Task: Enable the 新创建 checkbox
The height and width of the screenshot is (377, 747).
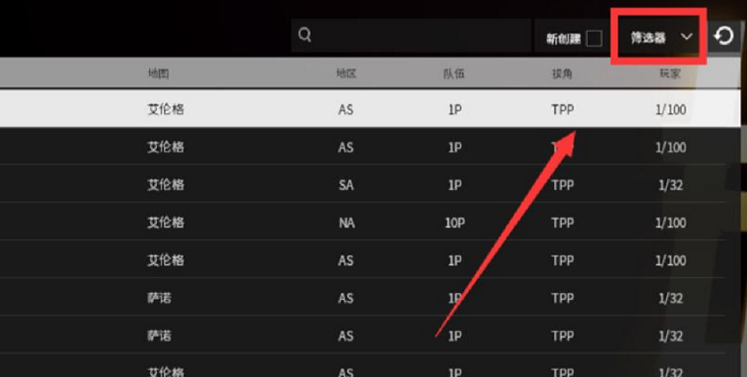Action: (x=594, y=38)
